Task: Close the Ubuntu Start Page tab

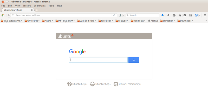Action: point(32,10)
